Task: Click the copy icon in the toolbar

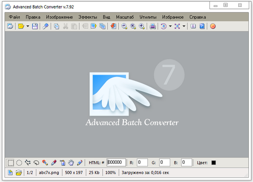Action: 57,26
